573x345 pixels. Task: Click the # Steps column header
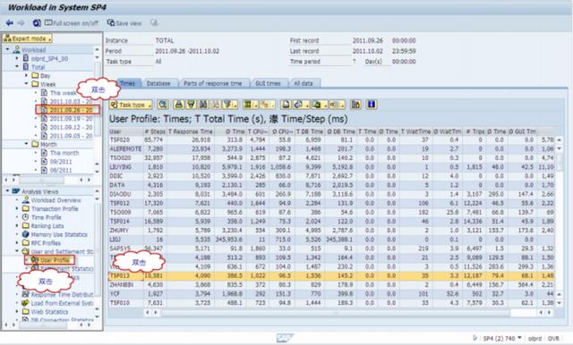coord(155,131)
